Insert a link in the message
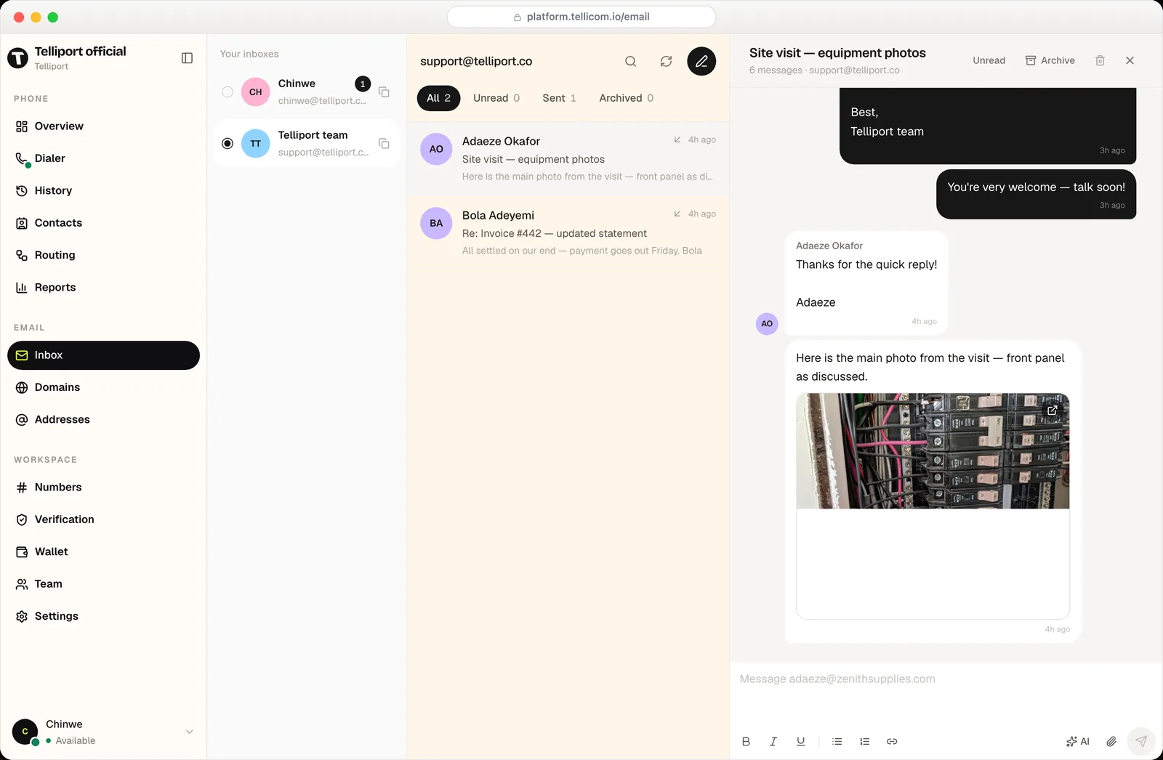This screenshot has height=760, width=1163. click(x=892, y=741)
